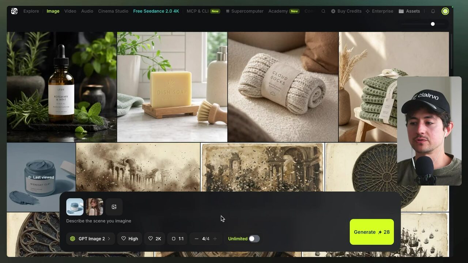The width and height of the screenshot is (468, 263).
Task: Open the Audio tab
Action: 87,11
